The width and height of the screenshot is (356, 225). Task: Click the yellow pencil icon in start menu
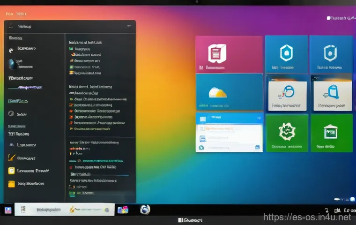pyautogui.click(x=11, y=157)
